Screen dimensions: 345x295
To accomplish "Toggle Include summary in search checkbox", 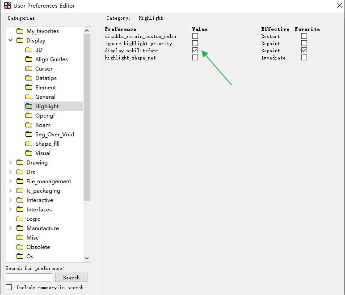I will tap(9, 287).
